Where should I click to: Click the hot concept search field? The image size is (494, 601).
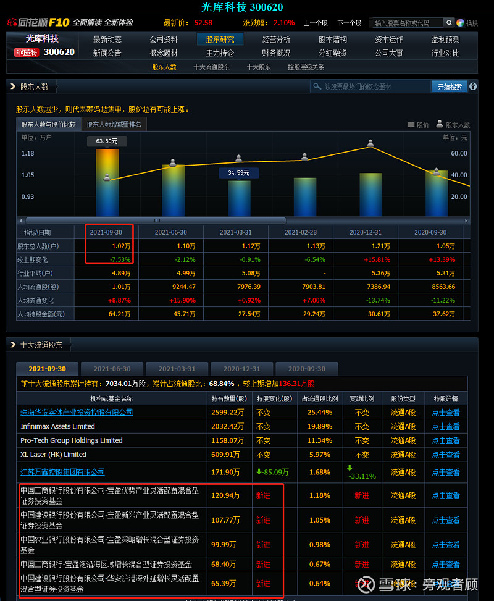[x=371, y=86]
